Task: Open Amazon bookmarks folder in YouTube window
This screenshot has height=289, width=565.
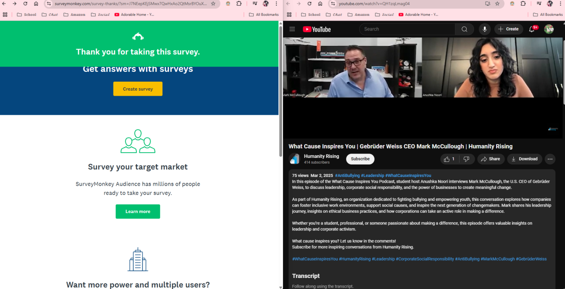Action: 358,15
